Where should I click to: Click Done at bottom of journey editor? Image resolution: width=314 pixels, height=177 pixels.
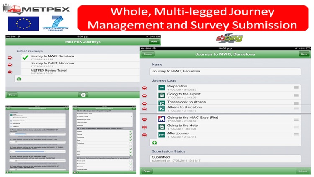pos(147,171)
